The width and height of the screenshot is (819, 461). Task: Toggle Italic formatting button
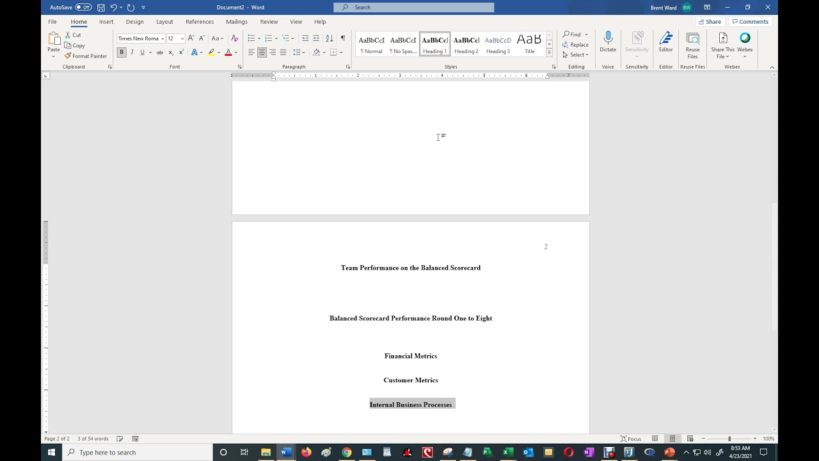[x=132, y=53]
